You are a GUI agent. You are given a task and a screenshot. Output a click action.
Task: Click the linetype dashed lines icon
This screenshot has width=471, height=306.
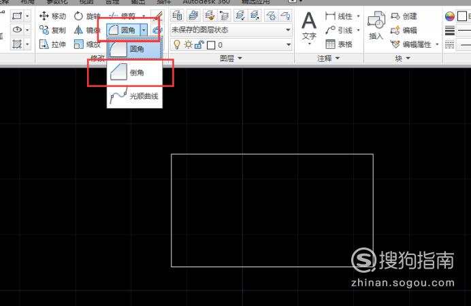[x=450, y=45]
